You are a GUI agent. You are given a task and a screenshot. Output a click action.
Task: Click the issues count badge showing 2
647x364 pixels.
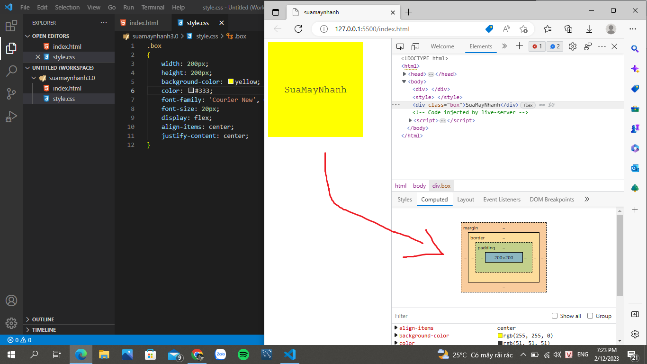[555, 46]
